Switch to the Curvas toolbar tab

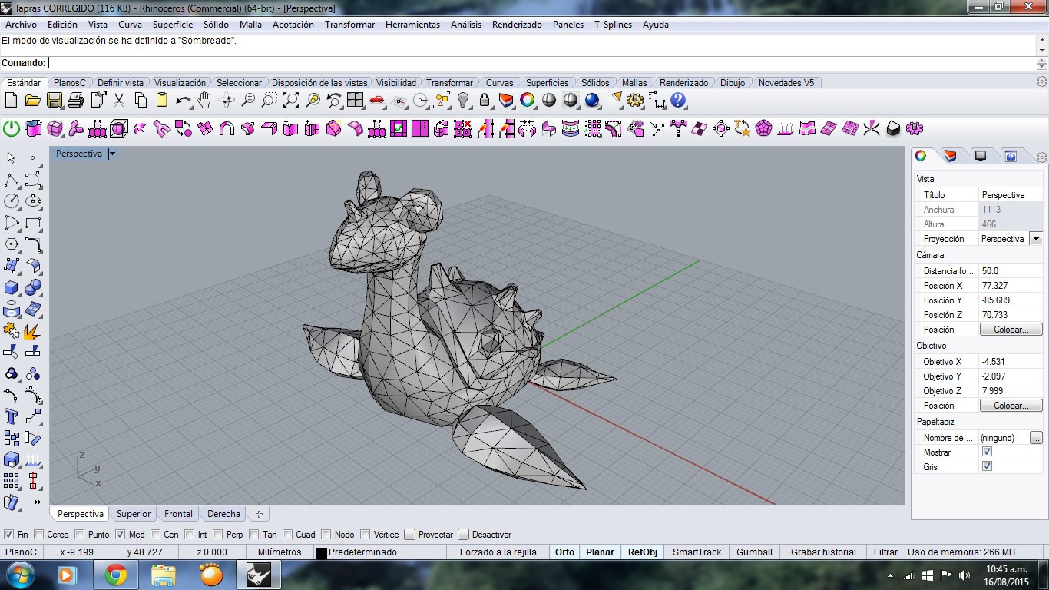tap(499, 83)
